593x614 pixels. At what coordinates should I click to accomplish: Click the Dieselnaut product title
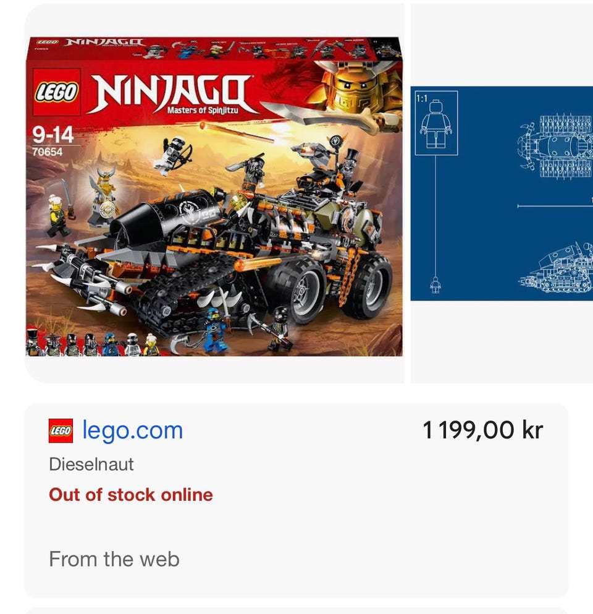coord(91,464)
